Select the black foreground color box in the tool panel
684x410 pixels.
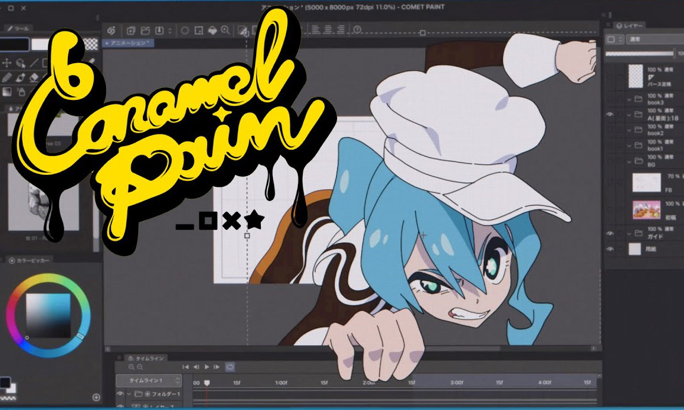click(x=14, y=44)
